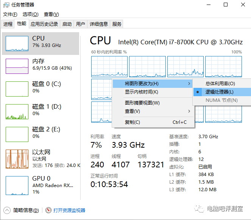
Task: Maximize the Task Manager window
Action: [226, 5]
